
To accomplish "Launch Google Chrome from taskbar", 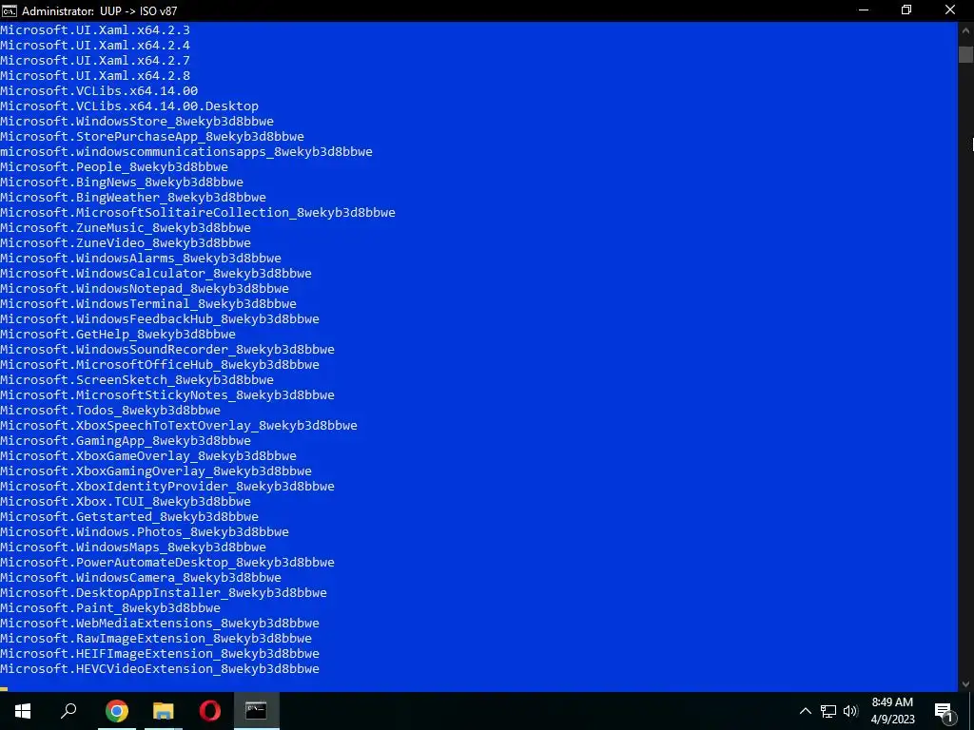I will (x=116, y=711).
